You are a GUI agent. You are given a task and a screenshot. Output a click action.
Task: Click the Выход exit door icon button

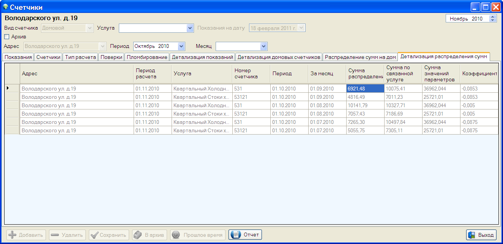point(481,235)
